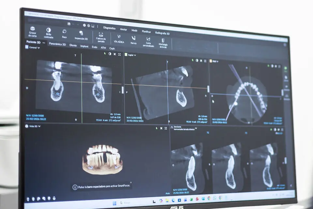This screenshot has height=209, width=313.
Task: Toggle the contrast icon in Sagittal view
Action: tap(197, 60)
